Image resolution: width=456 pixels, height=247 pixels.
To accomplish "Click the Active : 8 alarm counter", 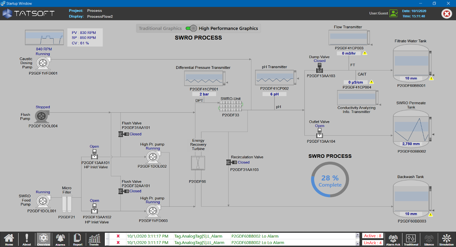I will 373,235.
